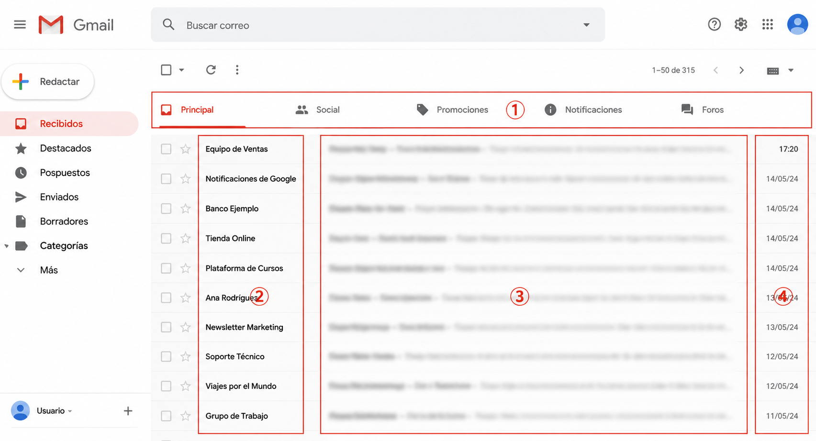
Task: Star the Ana Rodríguez email
Action: tap(185, 298)
